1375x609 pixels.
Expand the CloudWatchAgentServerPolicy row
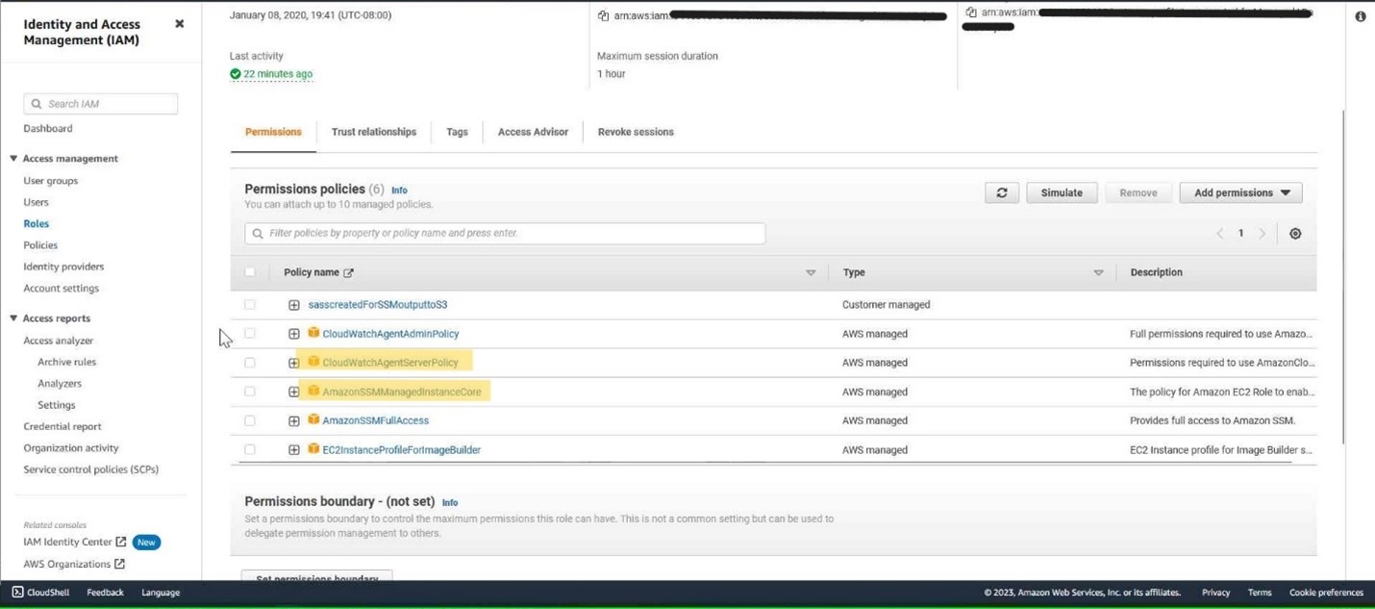coord(293,363)
